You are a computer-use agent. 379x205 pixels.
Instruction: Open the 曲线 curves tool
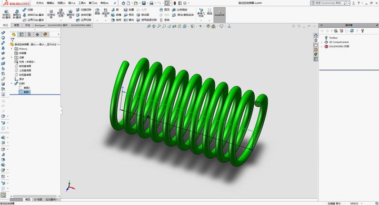(210, 12)
